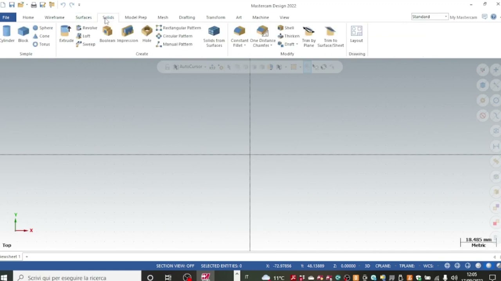Open the Standard workspace combo box

click(429, 17)
